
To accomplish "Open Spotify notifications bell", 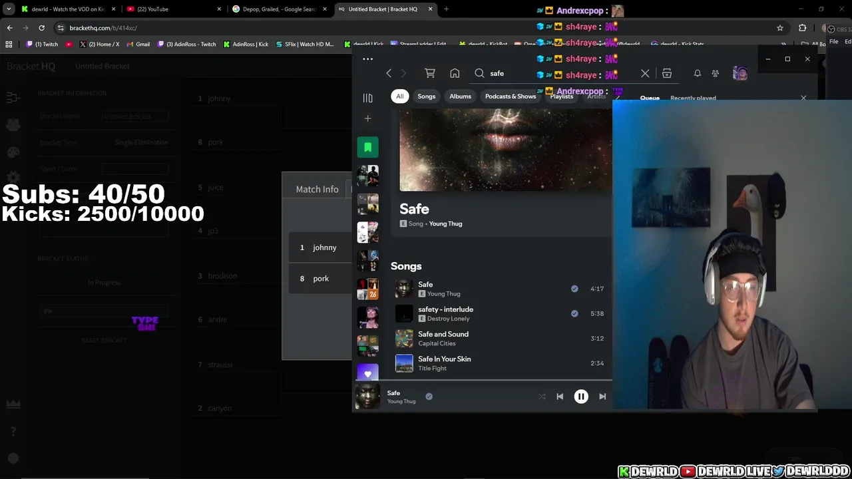I will pos(697,73).
